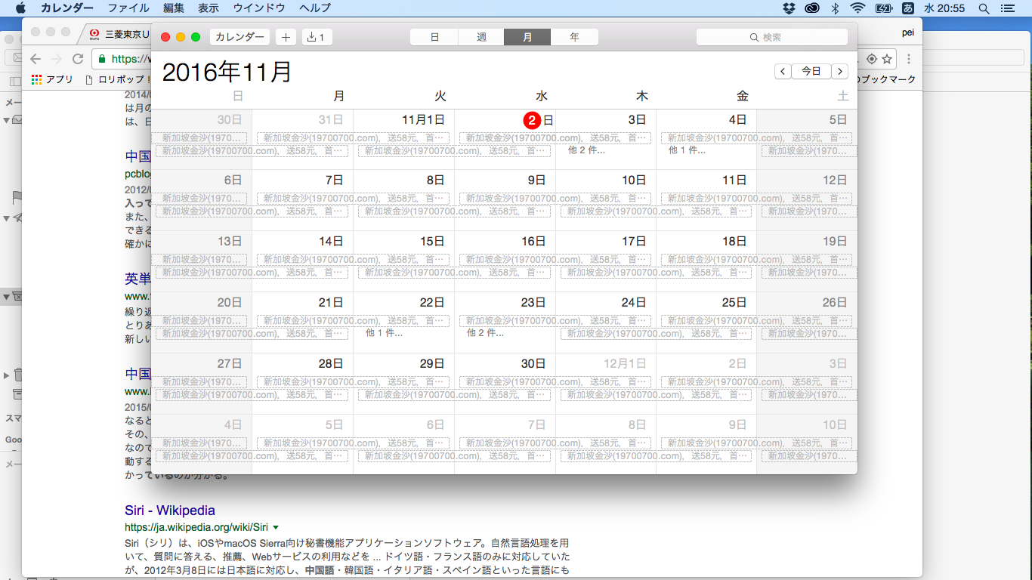1032x580 pixels.
Task: Expand 他 2 件 on November 23
Action: click(485, 333)
